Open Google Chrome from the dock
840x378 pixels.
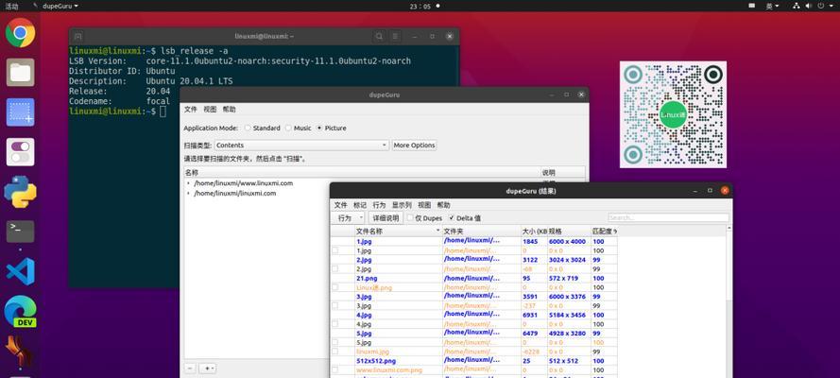click(21, 33)
